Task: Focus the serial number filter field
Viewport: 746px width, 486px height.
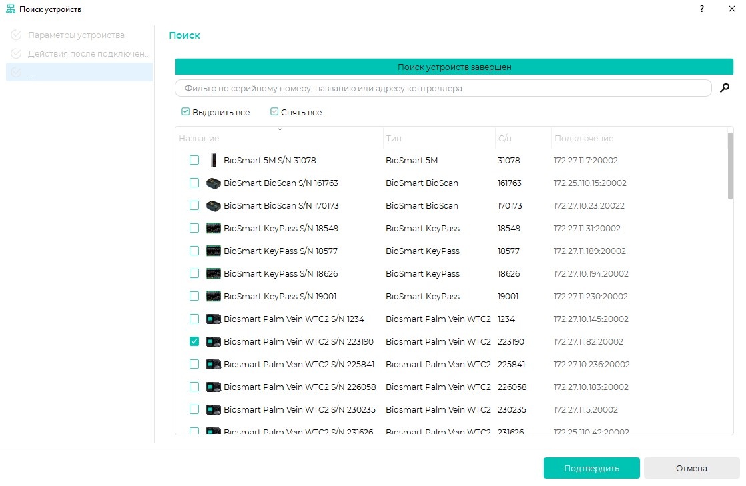Action: point(444,88)
